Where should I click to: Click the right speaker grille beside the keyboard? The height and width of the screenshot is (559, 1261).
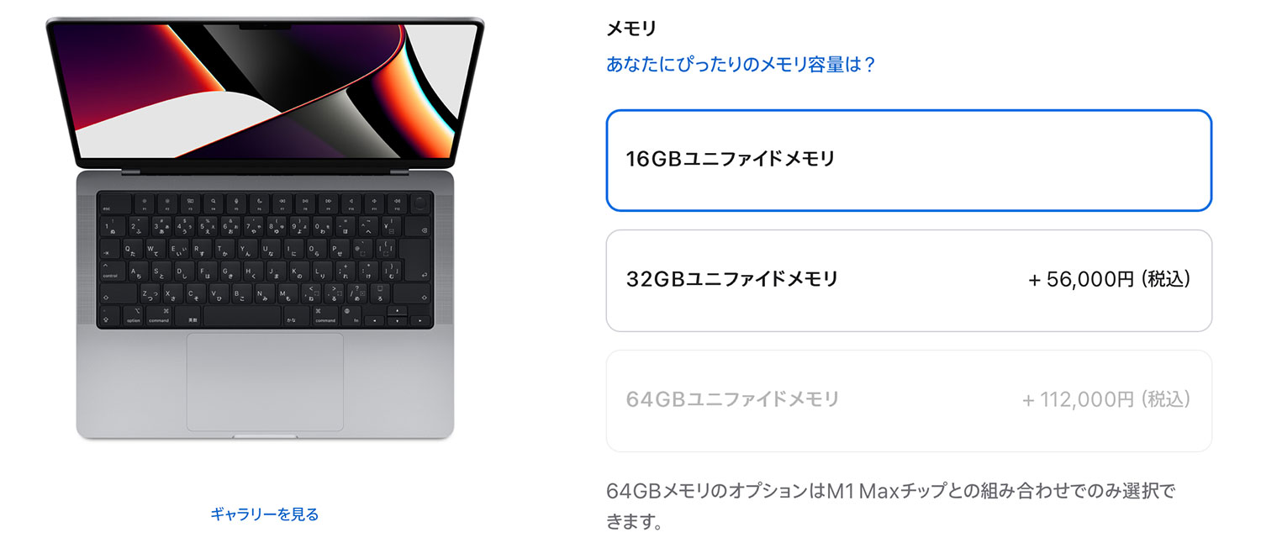click(442, 259)
